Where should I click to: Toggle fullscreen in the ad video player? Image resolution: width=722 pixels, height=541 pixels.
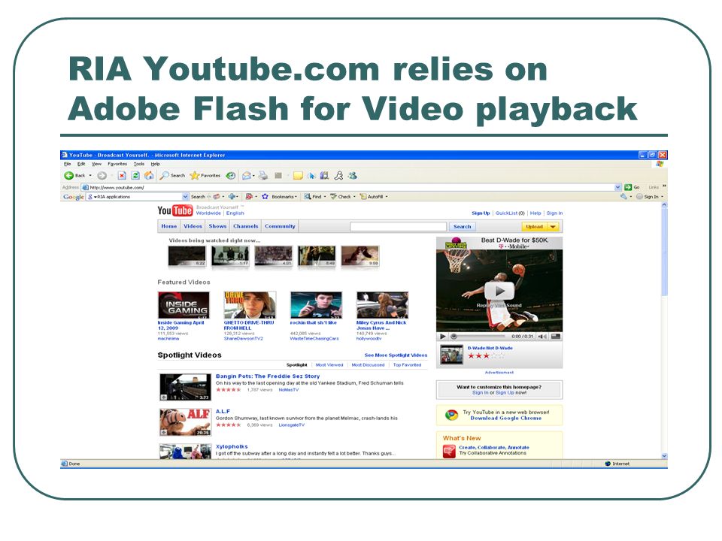coord(556,337)
